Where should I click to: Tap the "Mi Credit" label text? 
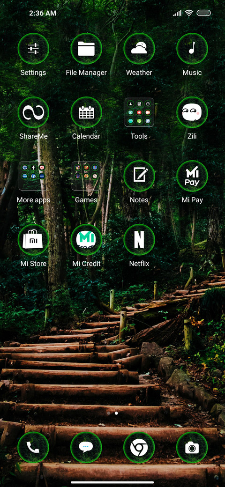[x=86, y=264]
